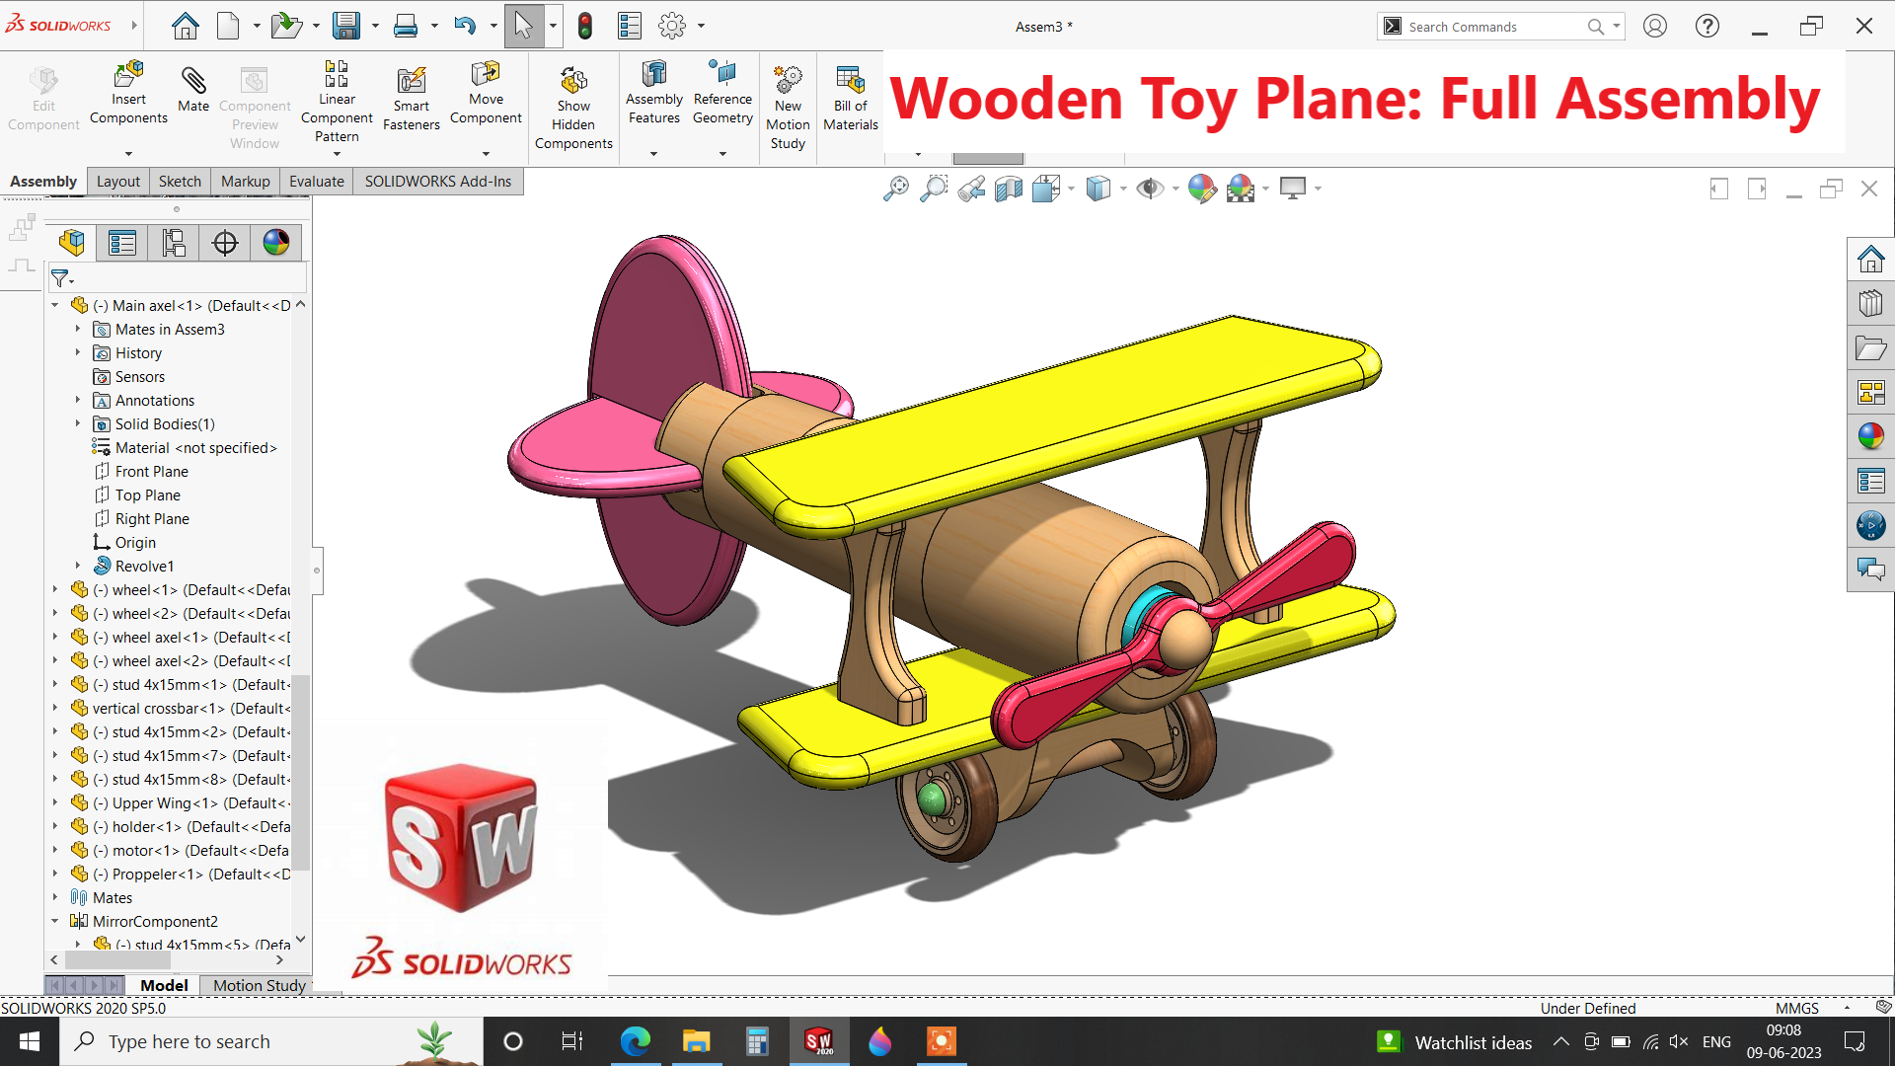
Task: Open the Motion Study tab
Action: click(x=259, y=985)
